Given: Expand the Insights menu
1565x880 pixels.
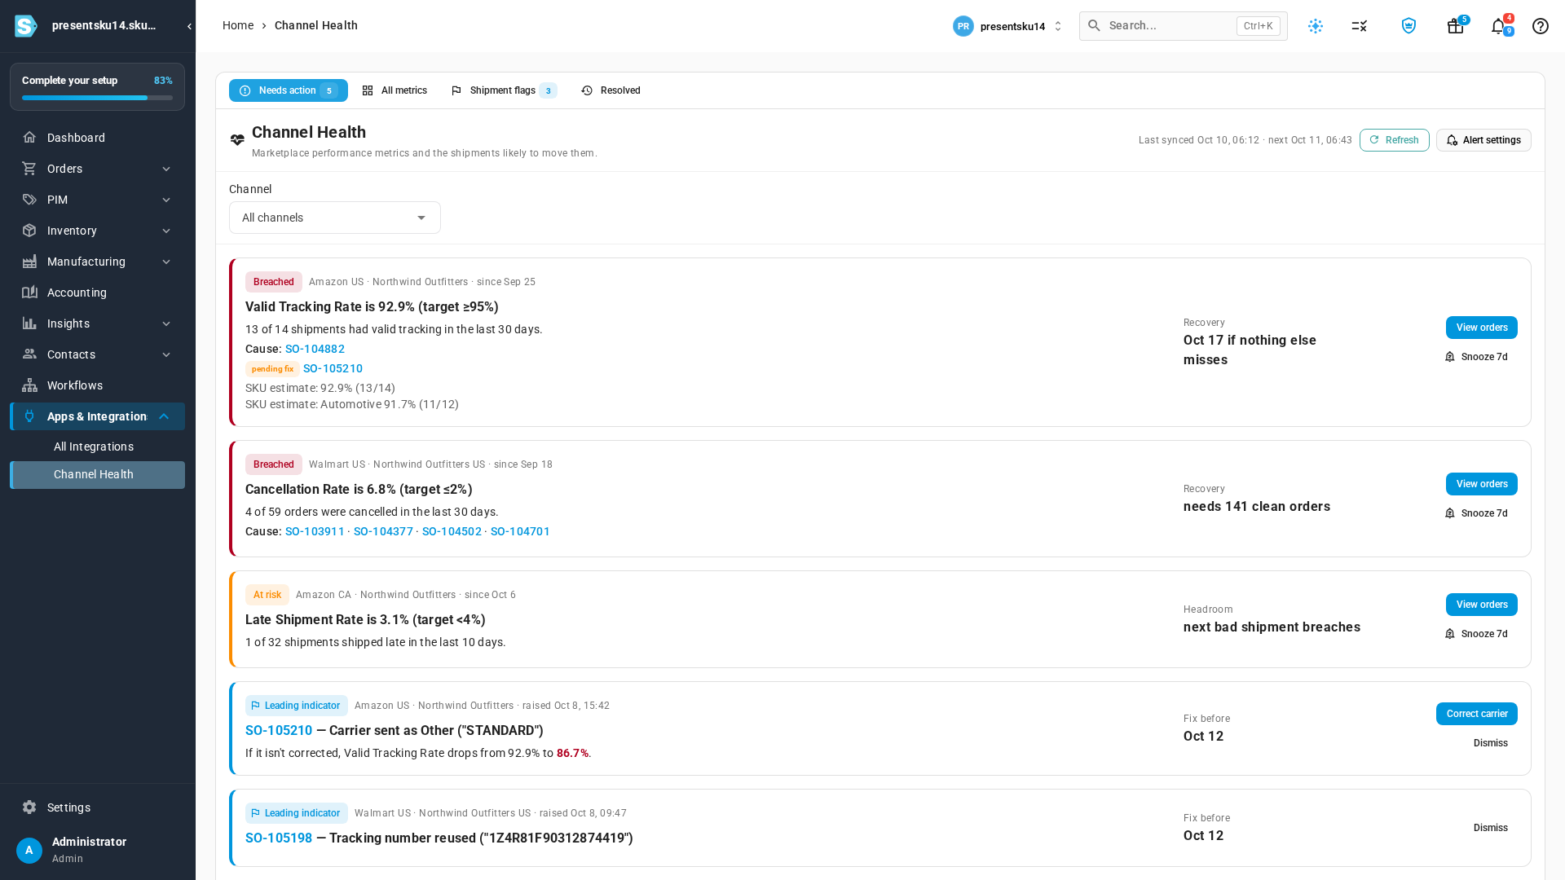Looking at the screenshot, I should pos(97,323).
